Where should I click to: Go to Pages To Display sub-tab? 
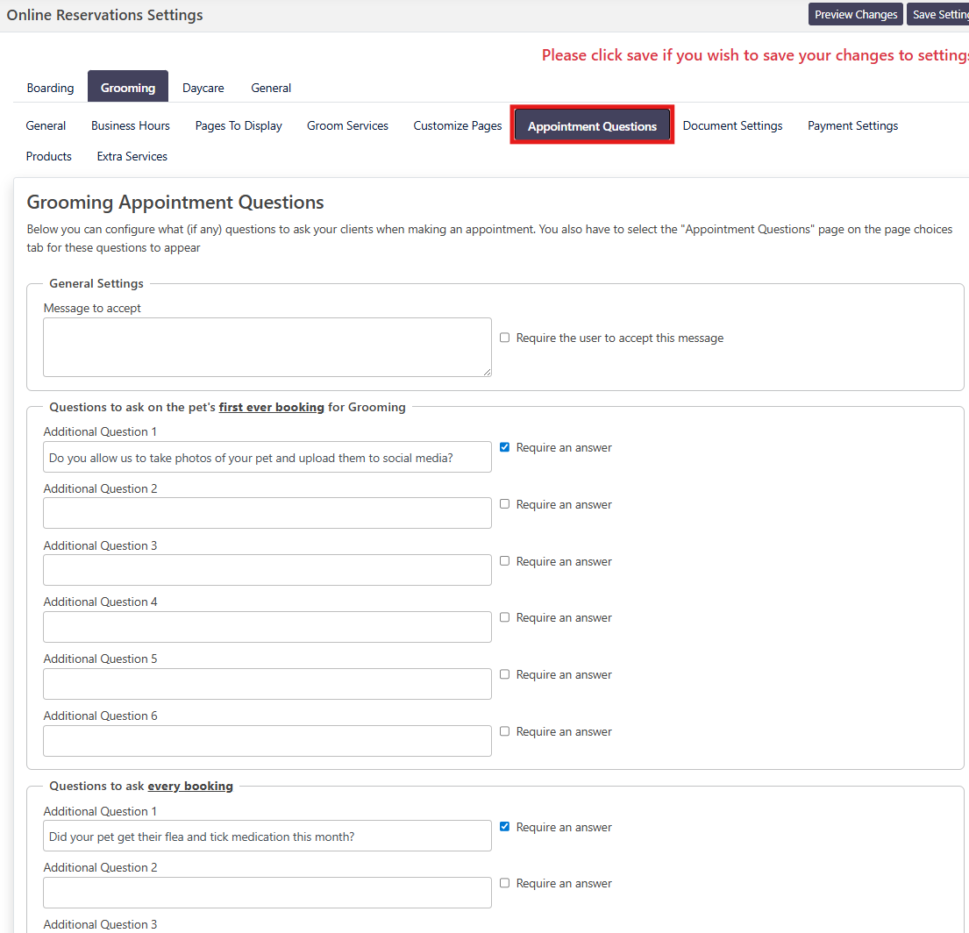pyautogui.click(x=239, y=125)
